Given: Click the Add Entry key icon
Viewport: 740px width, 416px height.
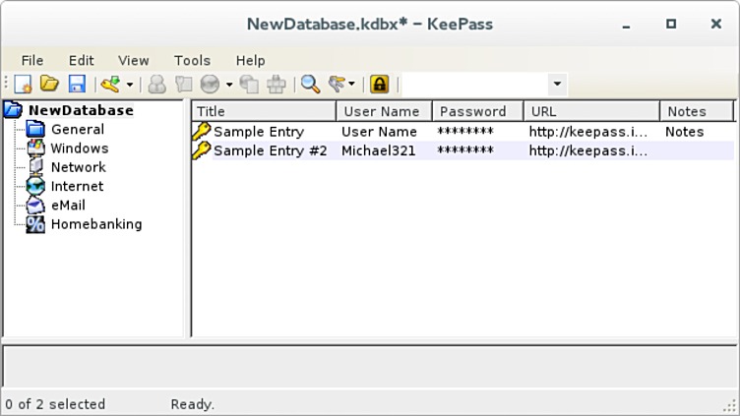Looking at the screenshot, I should [110, 85].
